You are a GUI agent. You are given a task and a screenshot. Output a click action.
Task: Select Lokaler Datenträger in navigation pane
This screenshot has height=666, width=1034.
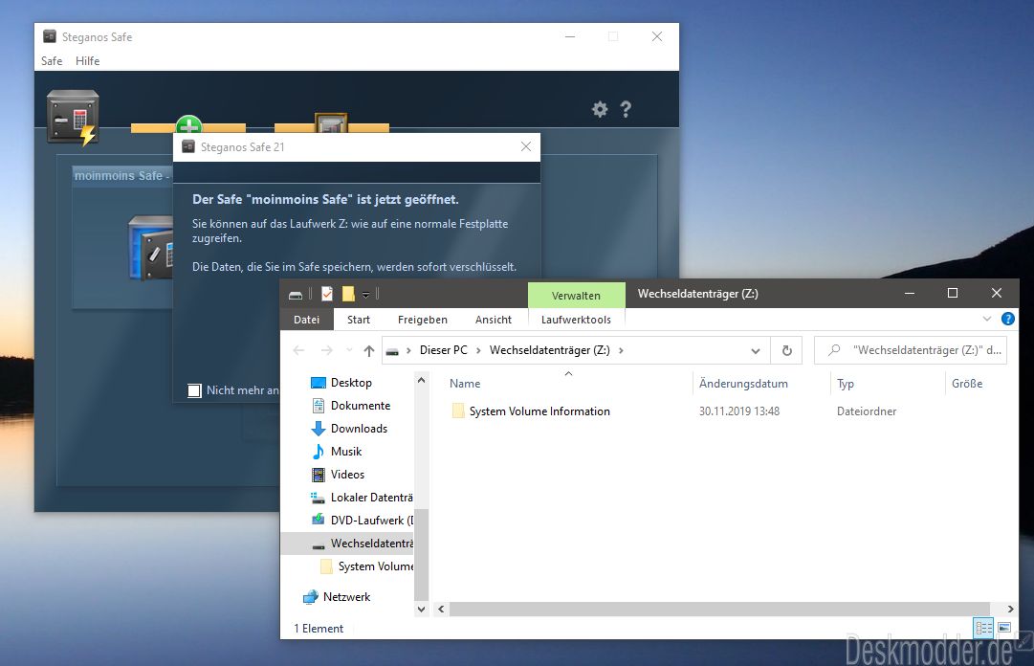(362, 498)
